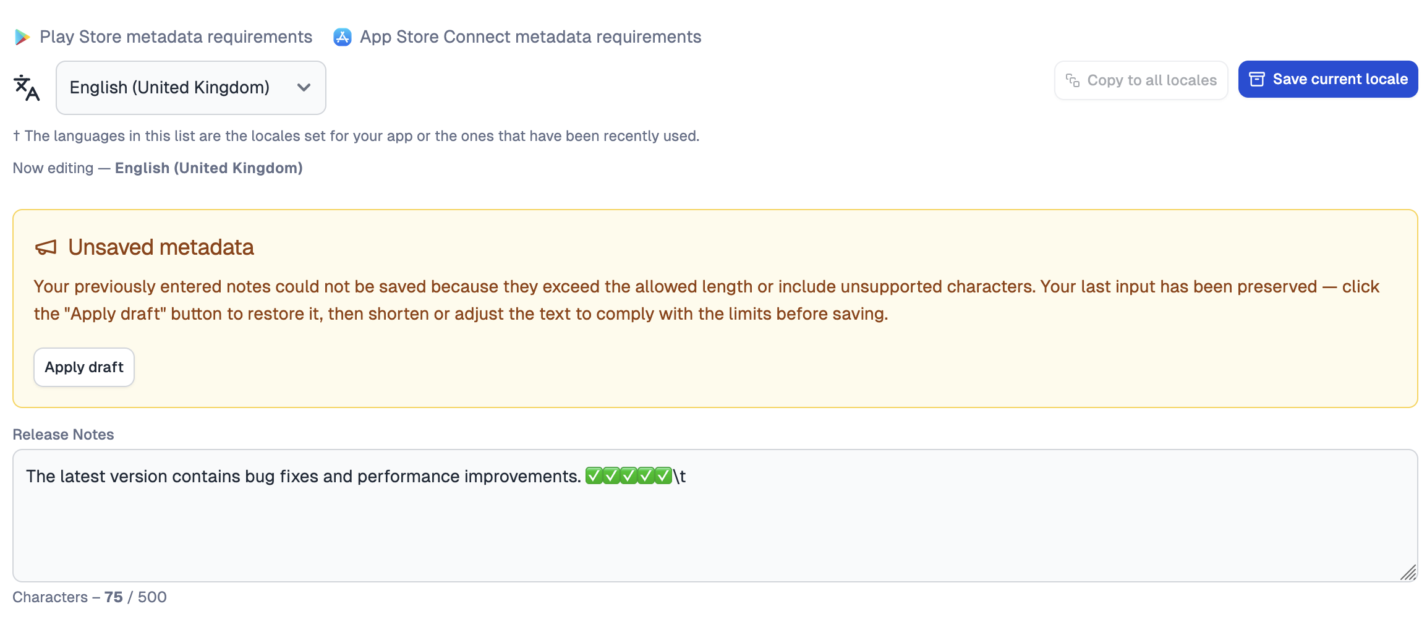Screen dimensions: 1427x622
Task: Click the App Store Connect icon
Action: (343, 37)
